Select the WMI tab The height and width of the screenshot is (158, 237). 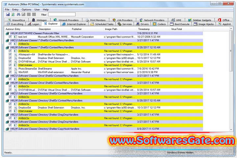tap(176, 20)
